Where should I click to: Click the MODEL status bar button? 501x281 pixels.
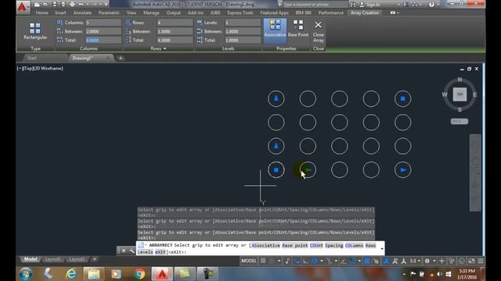click(x=249, y=261)
